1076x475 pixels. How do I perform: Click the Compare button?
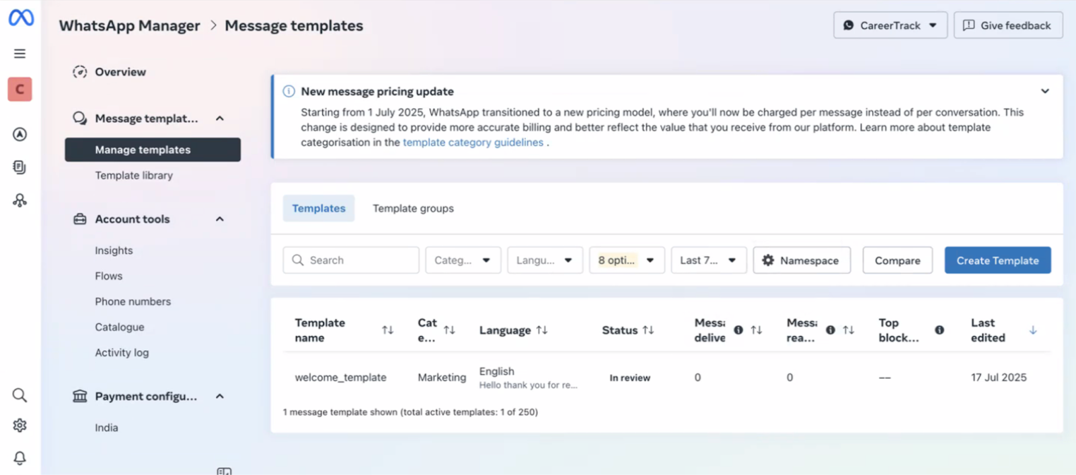(x=897, y=260)
